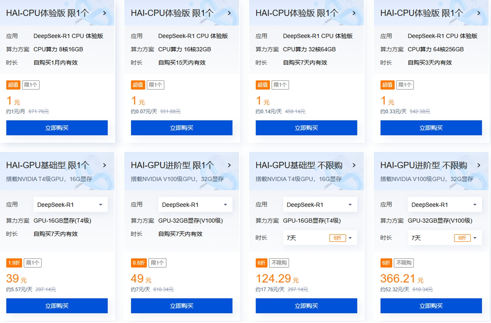Viewport: 491px width, 323px height.
Task: Click text CPU算力 16核32GB
Action: tap(185, 49)
